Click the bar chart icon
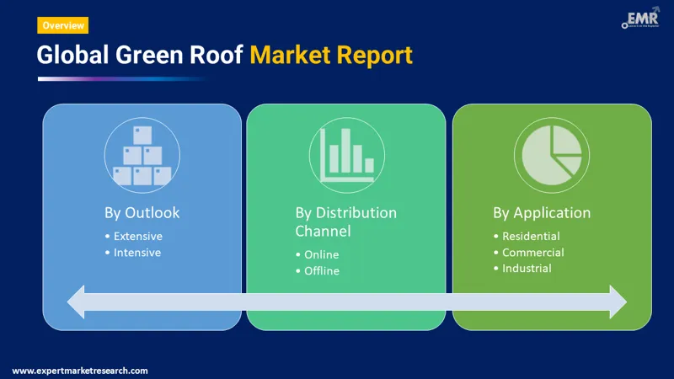 point(346,156)
